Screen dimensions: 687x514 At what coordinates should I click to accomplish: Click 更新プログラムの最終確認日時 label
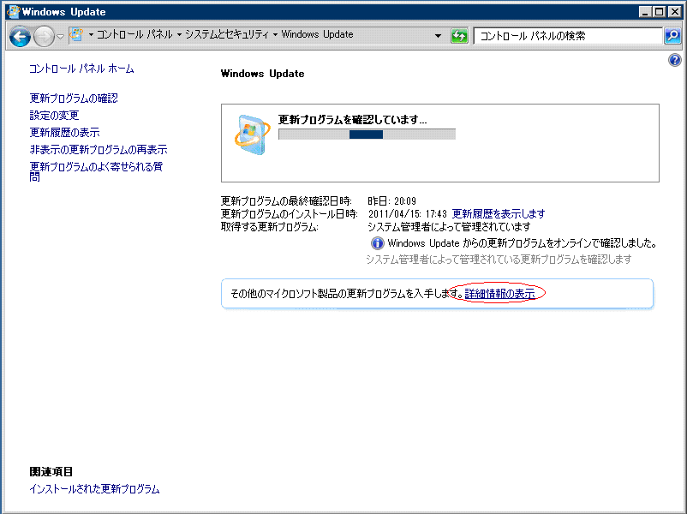tap(286, 201)
